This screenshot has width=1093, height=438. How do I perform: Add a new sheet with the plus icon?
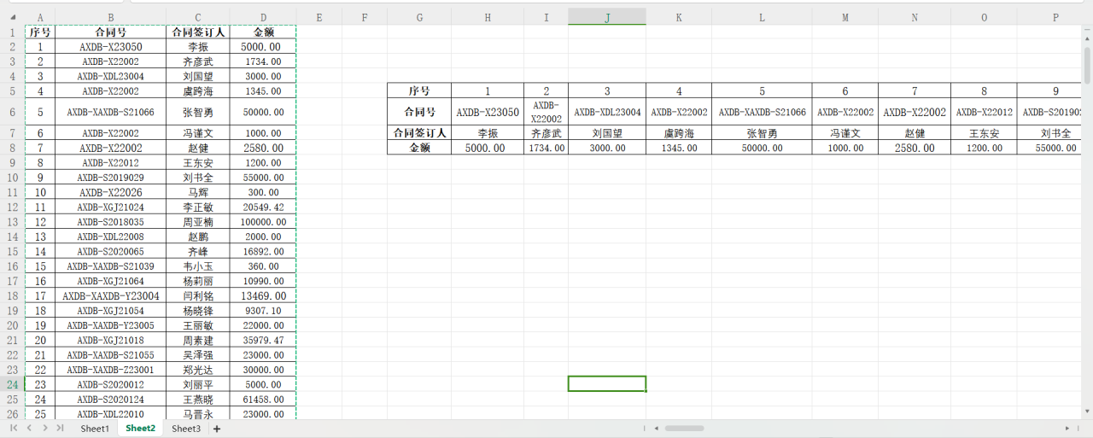pyautogui.click(x=217, y=429)
